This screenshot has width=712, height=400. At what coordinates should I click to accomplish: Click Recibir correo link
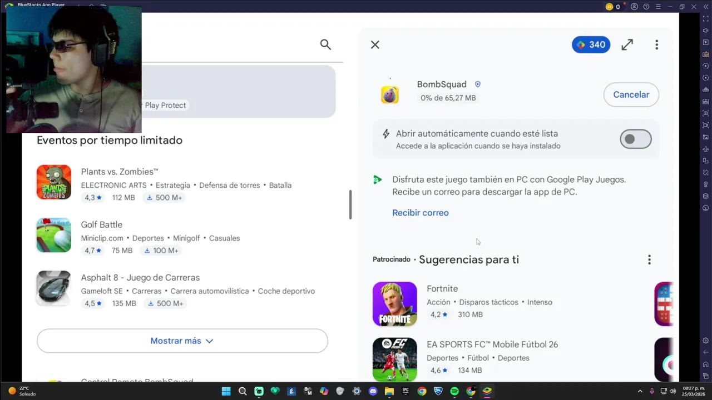click(x=420, y=213)
